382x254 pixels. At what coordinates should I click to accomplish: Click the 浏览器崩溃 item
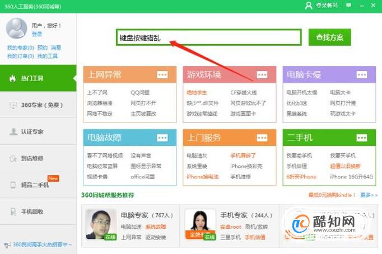coord(100,103)
